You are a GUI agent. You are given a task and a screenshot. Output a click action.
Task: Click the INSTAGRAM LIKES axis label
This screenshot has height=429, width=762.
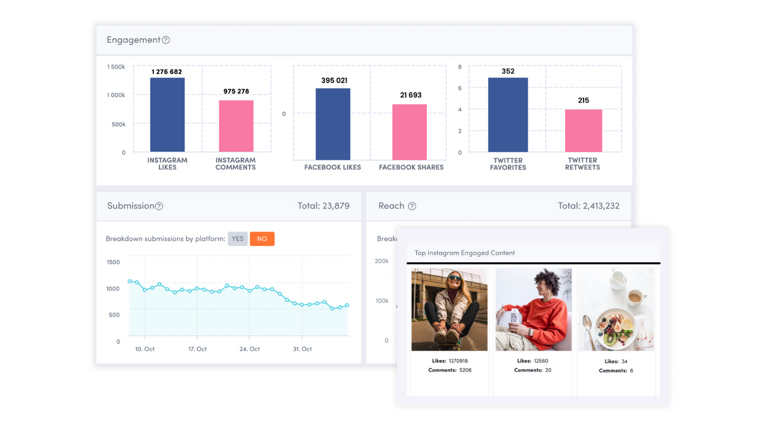tap(167, 164)
